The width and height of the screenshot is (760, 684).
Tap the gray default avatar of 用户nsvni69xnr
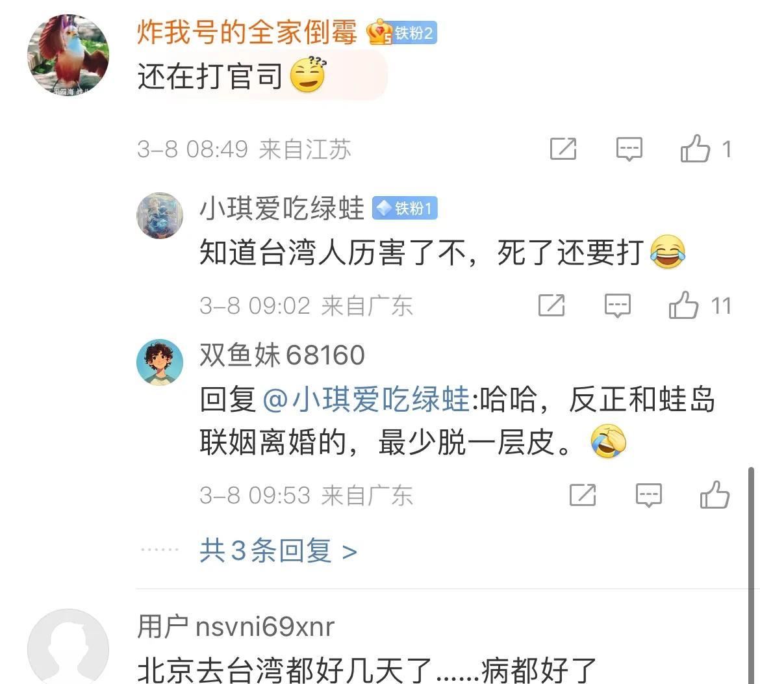68,647
